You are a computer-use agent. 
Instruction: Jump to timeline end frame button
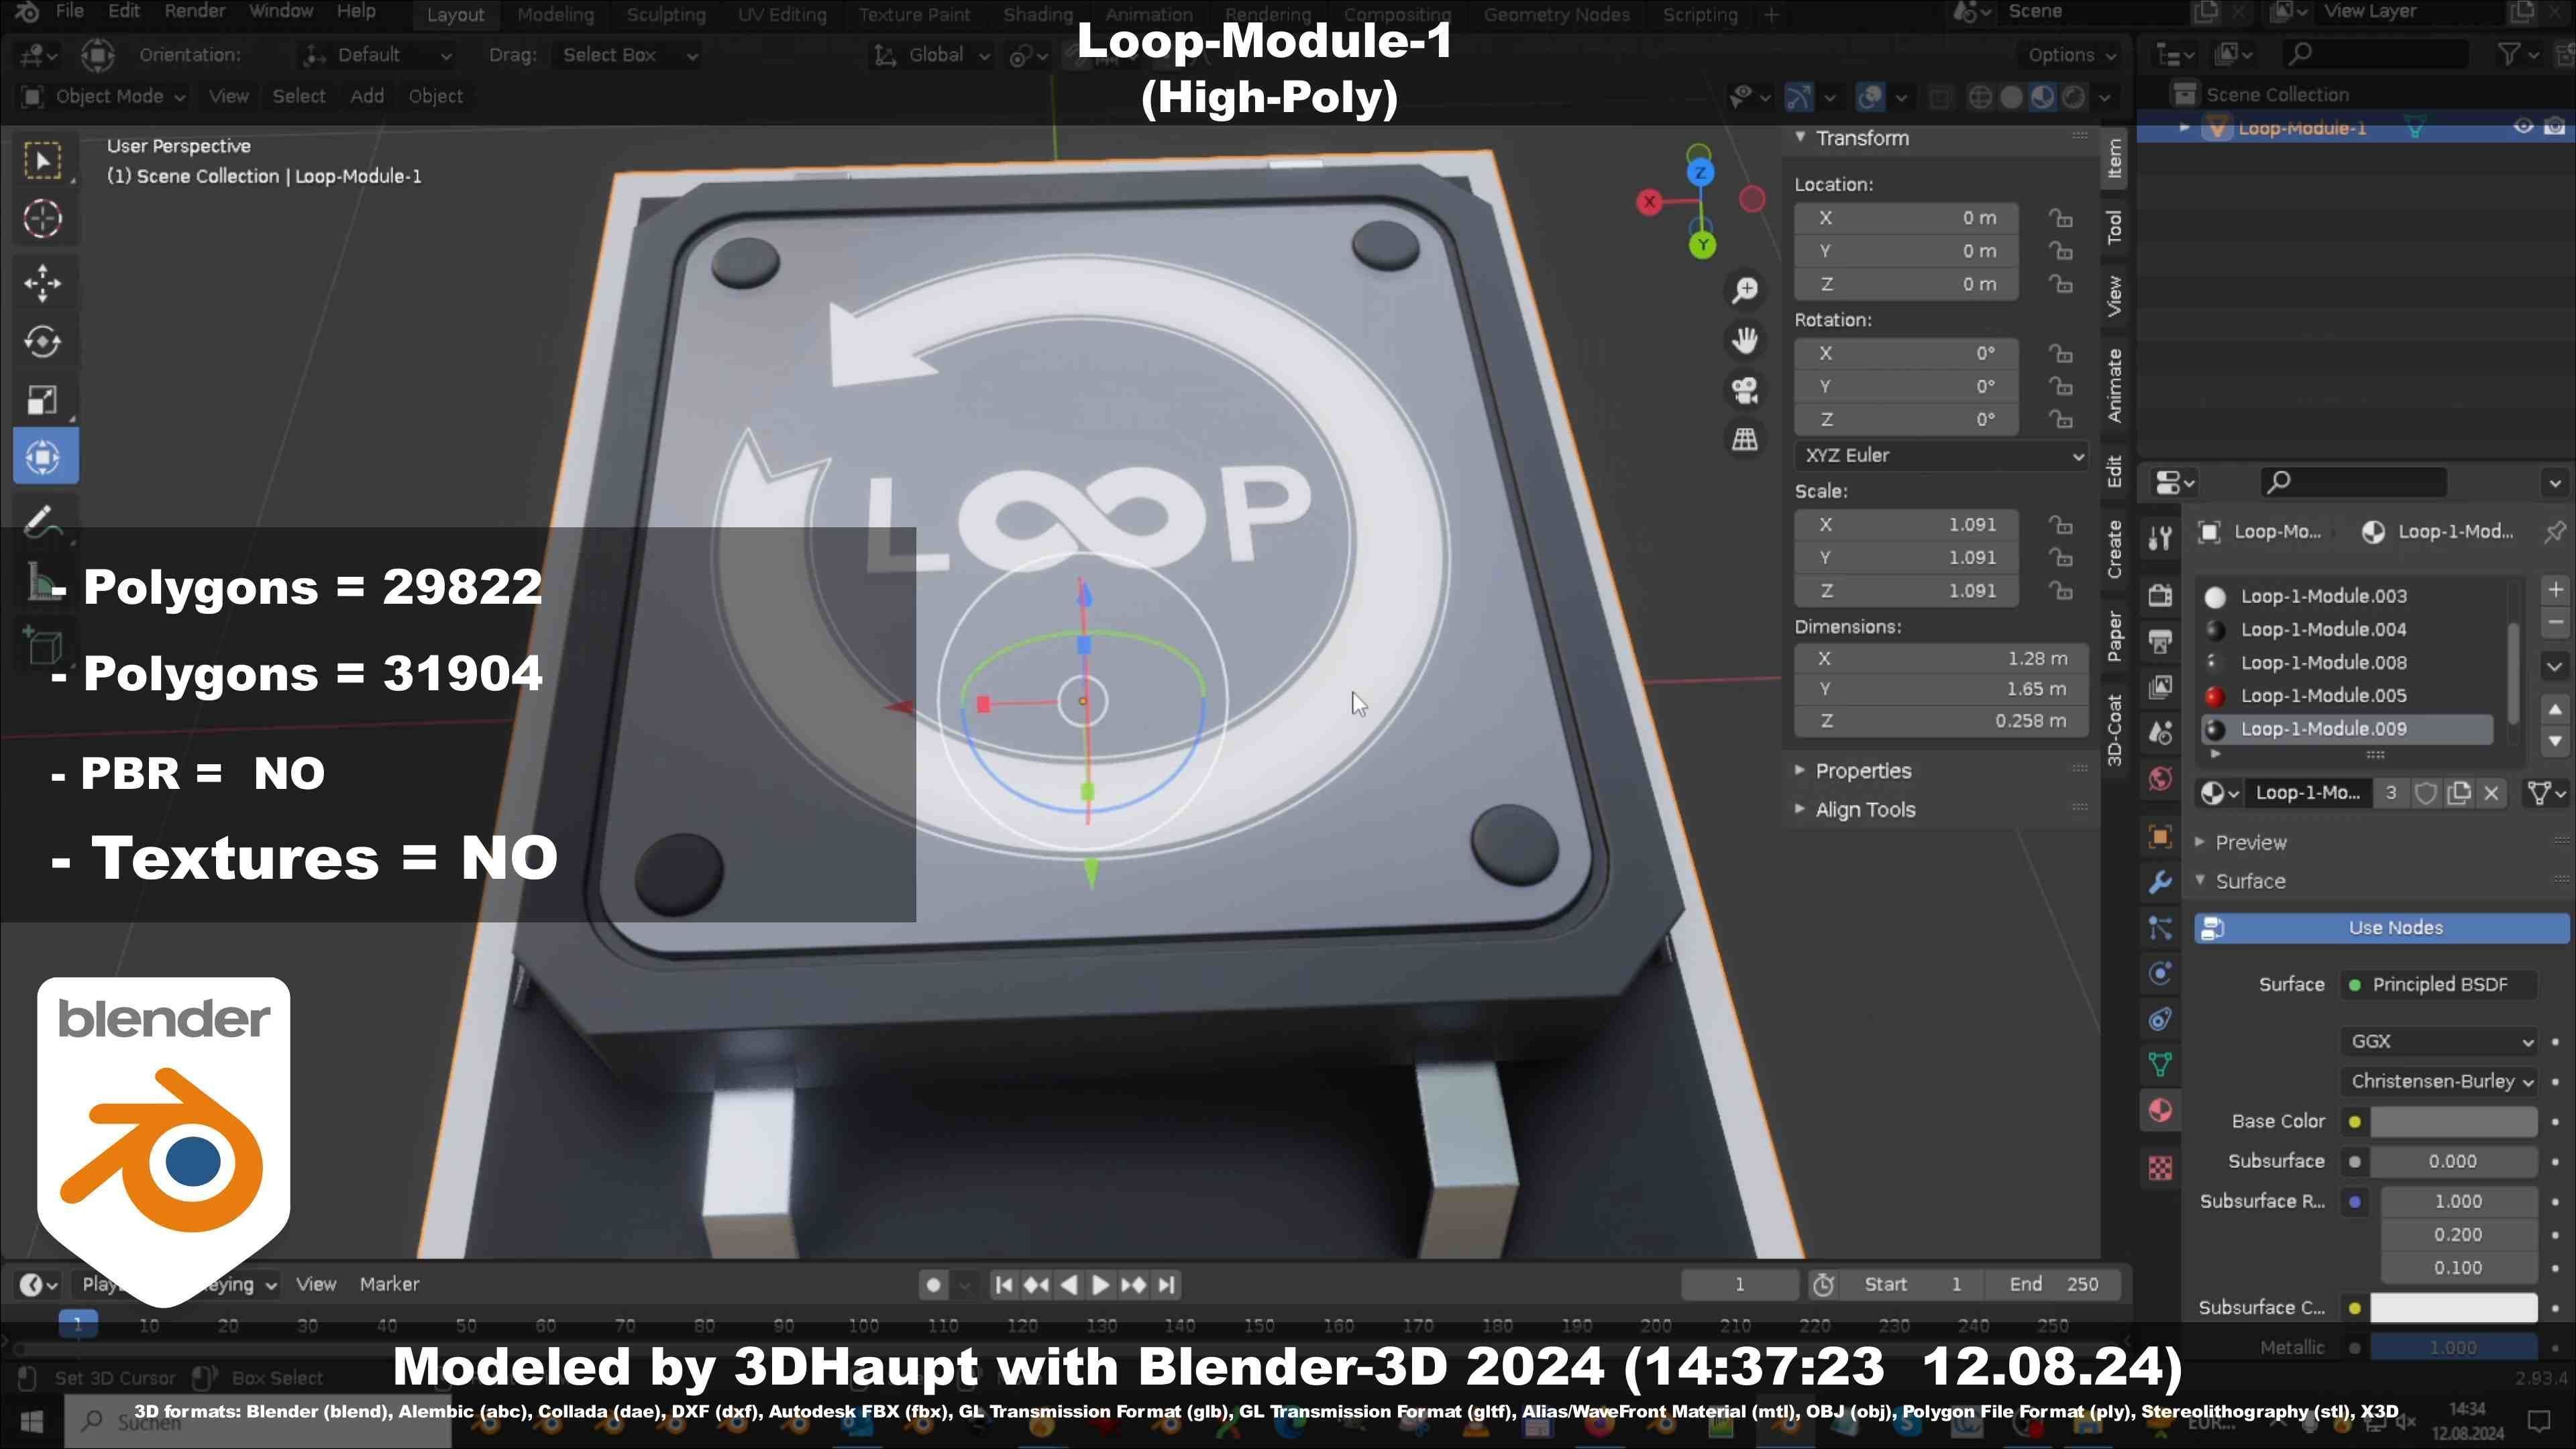point(1166,1285)
